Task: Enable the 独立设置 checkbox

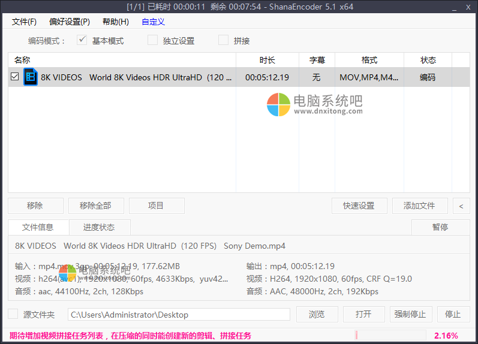Action: [x=152, y=40]
